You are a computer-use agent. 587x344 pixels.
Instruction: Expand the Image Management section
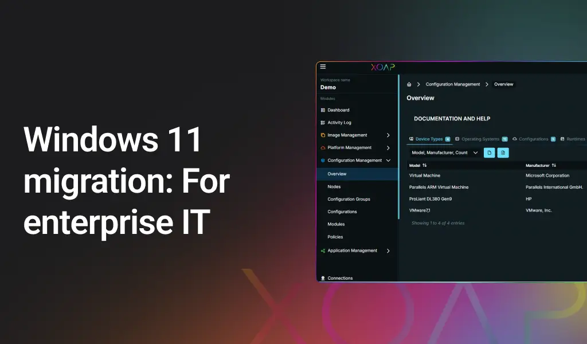click(389, 135)
